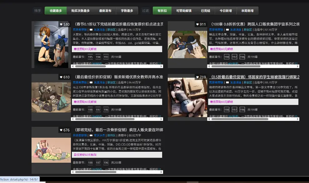The width and height of the screenshot is (309, 183).
Task: Click the heart icon showing 510 favorites
Action: tap(61, 24)
